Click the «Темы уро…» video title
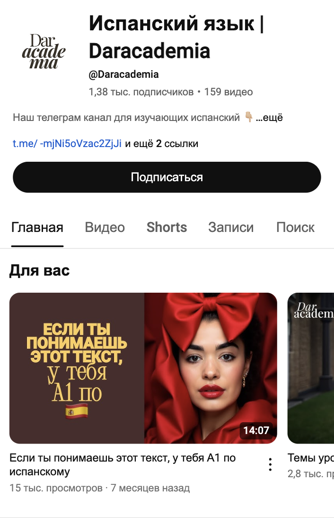334x518 pixels. (x=311, y=458)
